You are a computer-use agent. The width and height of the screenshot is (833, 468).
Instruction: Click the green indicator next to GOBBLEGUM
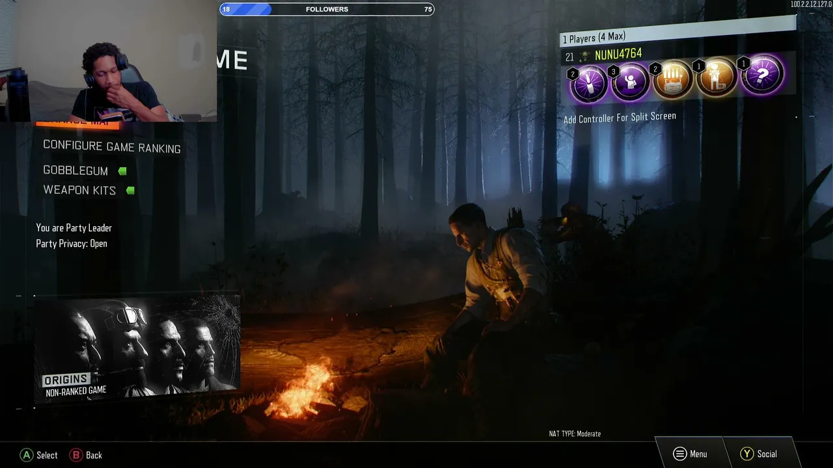point(122,171)
